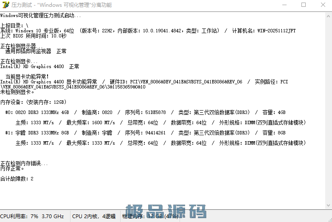Screen dimensions: 332x222
Task: Click the app icon in the title bar
Action: pyautogui.click(x=5, y=5)
